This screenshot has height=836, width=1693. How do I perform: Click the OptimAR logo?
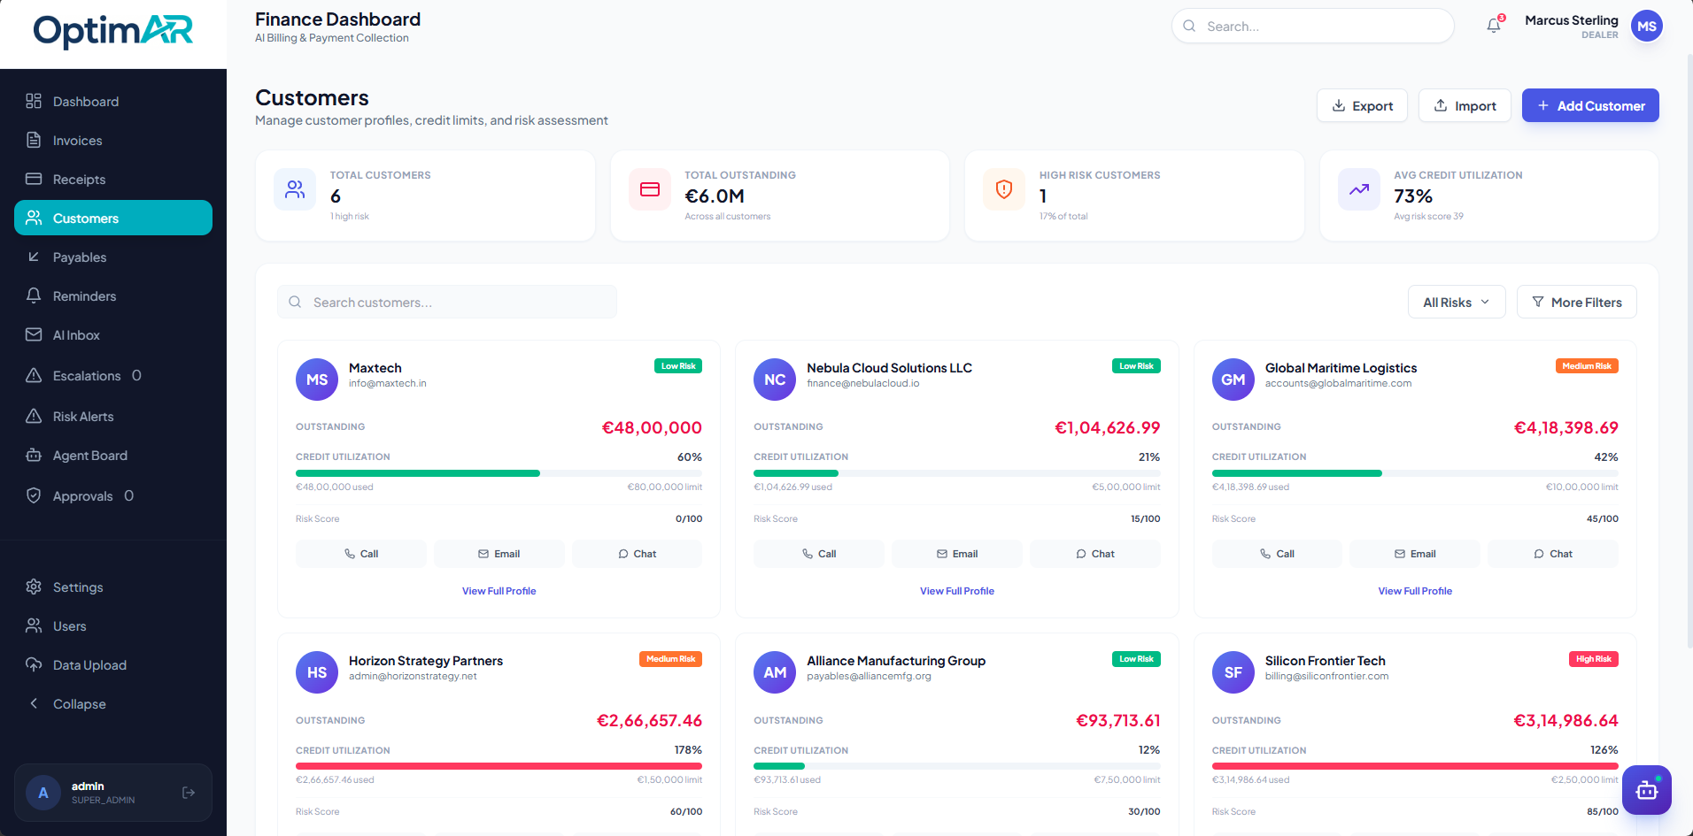[113, 31]
